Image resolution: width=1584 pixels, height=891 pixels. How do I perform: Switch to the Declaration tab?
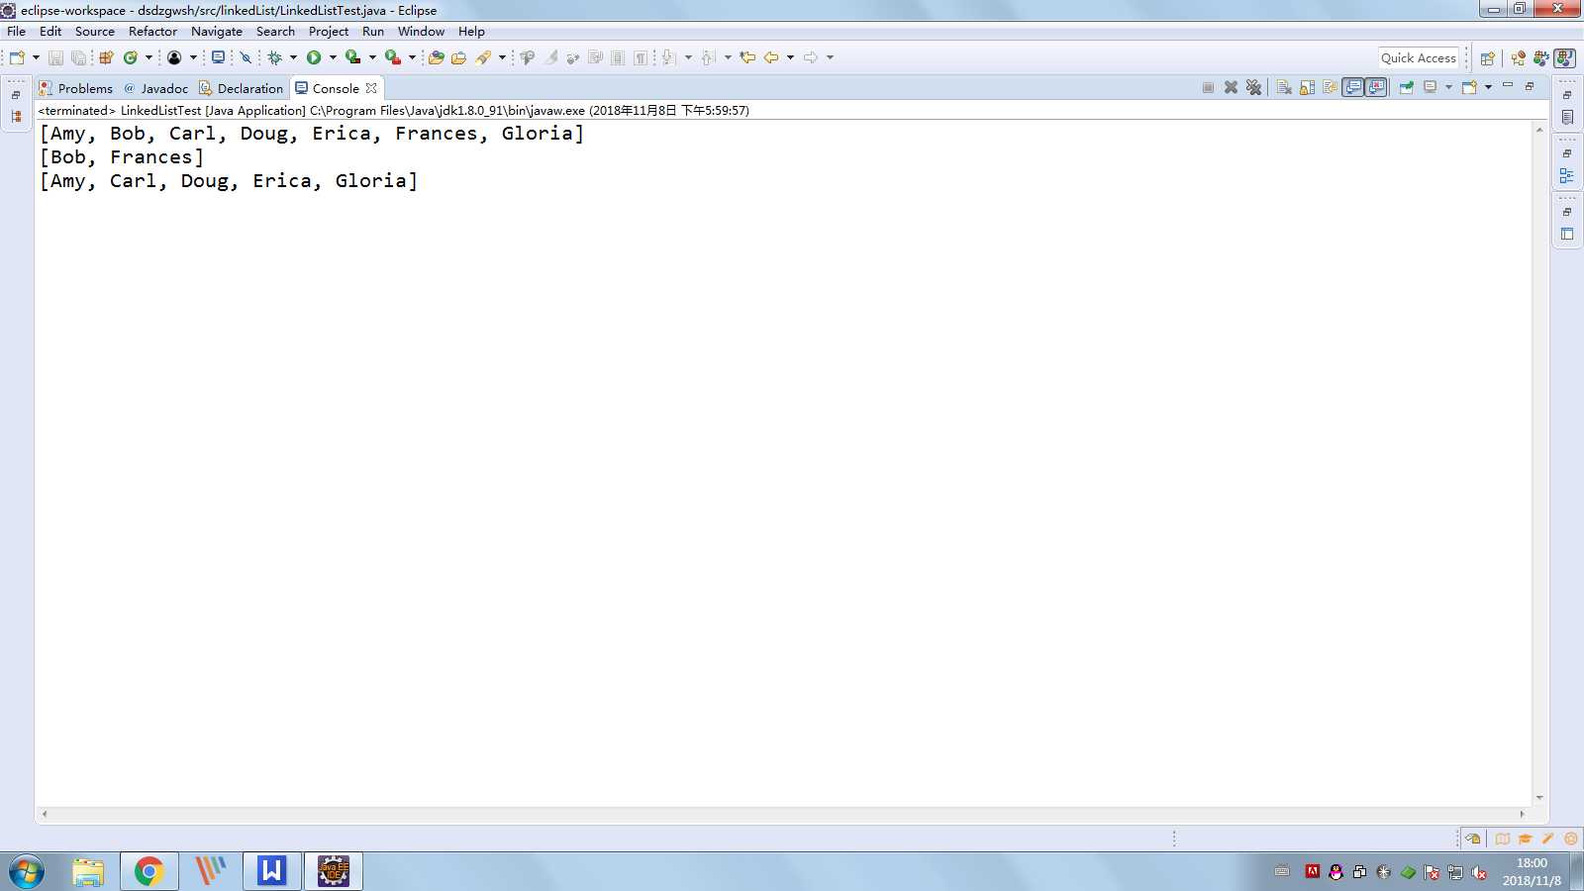[242, 88]
